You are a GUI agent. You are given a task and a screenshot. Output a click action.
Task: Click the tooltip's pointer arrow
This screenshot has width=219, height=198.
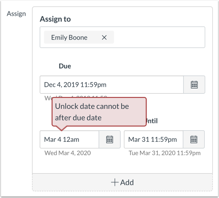click(x=62, y=128)
